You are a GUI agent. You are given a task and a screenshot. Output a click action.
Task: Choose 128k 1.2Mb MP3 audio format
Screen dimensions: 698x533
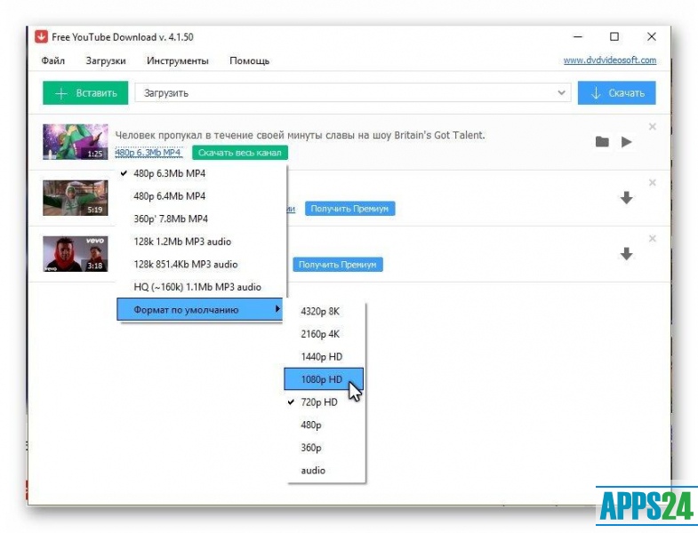(x=201, y=242)
